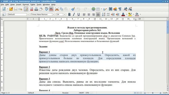Increase paragraph indent
The width and height of the screenshot is (169, 95).
118,14
